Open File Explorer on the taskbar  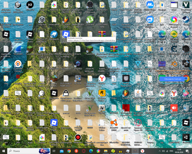coord(106,151)
